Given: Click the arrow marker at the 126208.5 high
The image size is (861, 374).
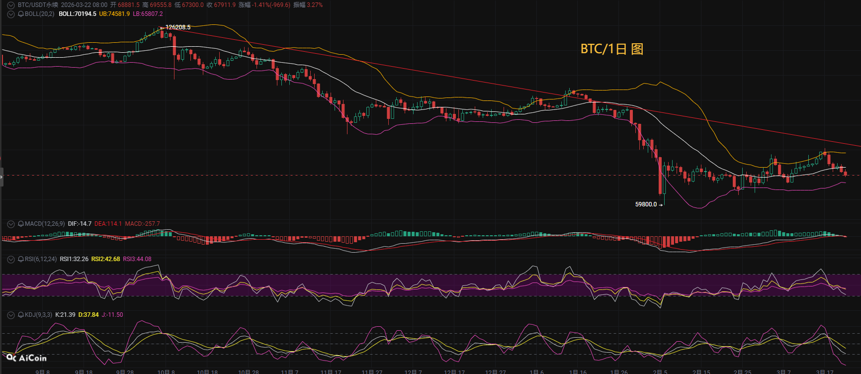Looking at the screenshot, I should pyautogui.click(x=162, y=28).
